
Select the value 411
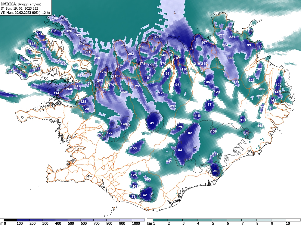pos(236,82)
